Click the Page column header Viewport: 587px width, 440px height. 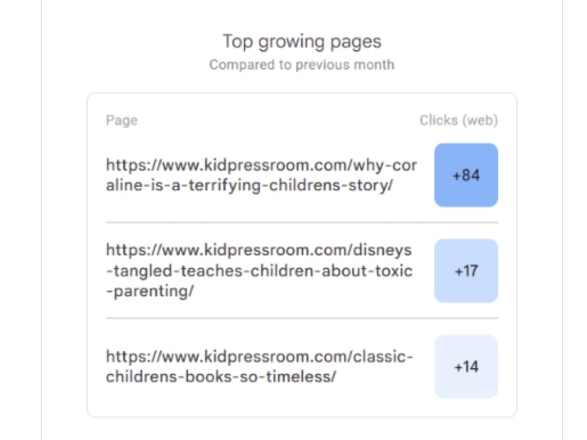122,120
